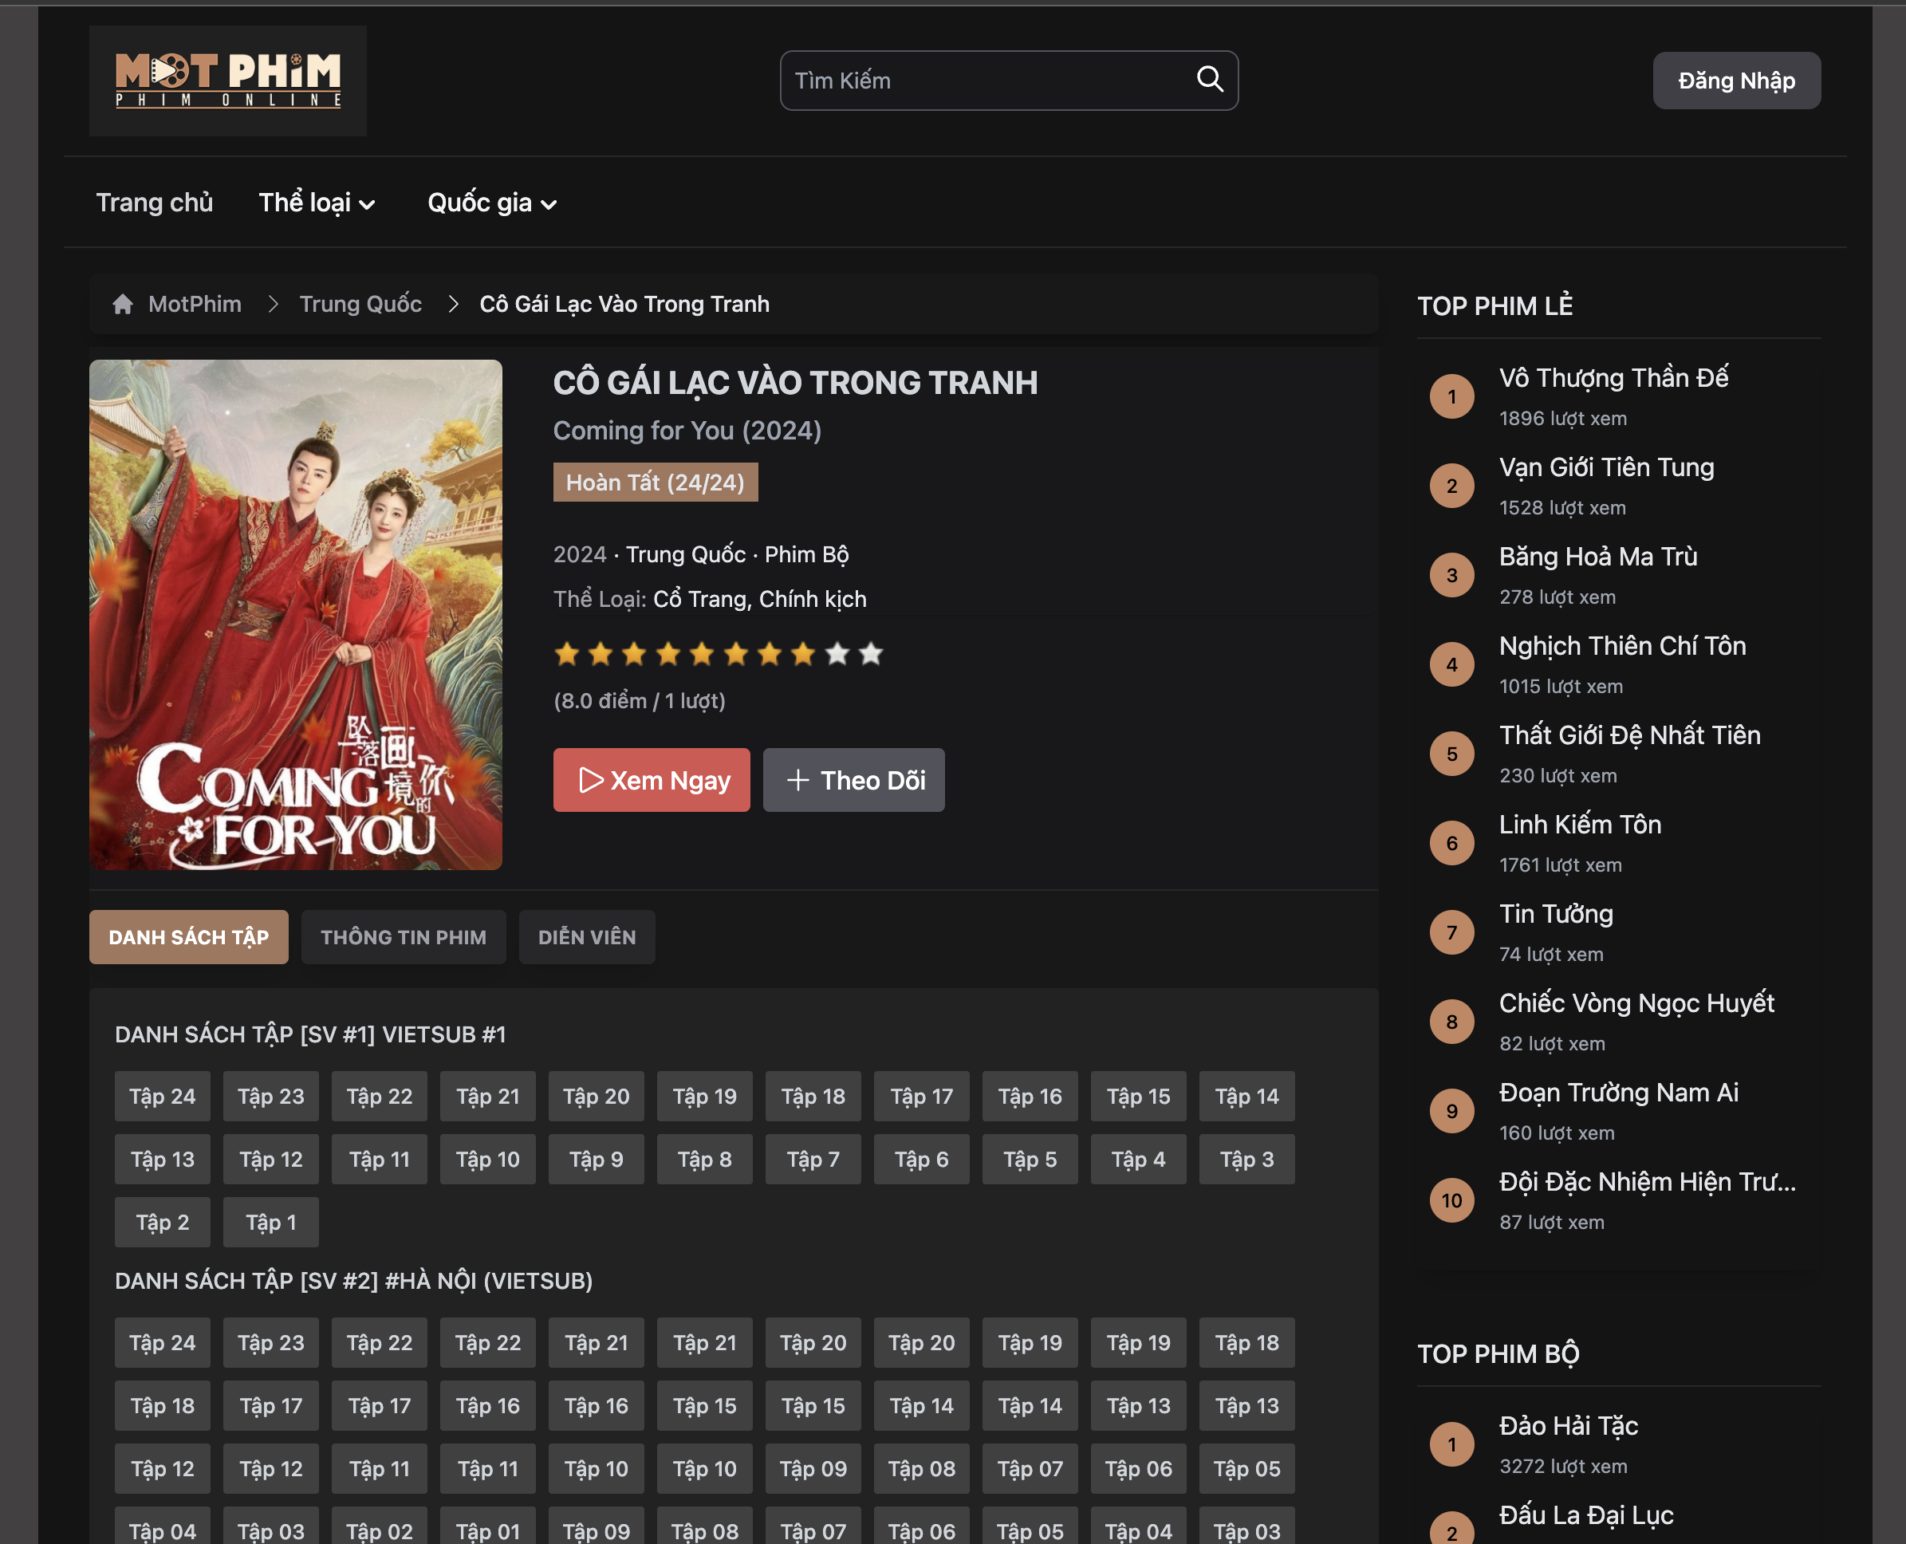The image size is (1906, 1544).
Task: Open Trung Quốc breadcrumb link
Action: click(x=360, y=304)
